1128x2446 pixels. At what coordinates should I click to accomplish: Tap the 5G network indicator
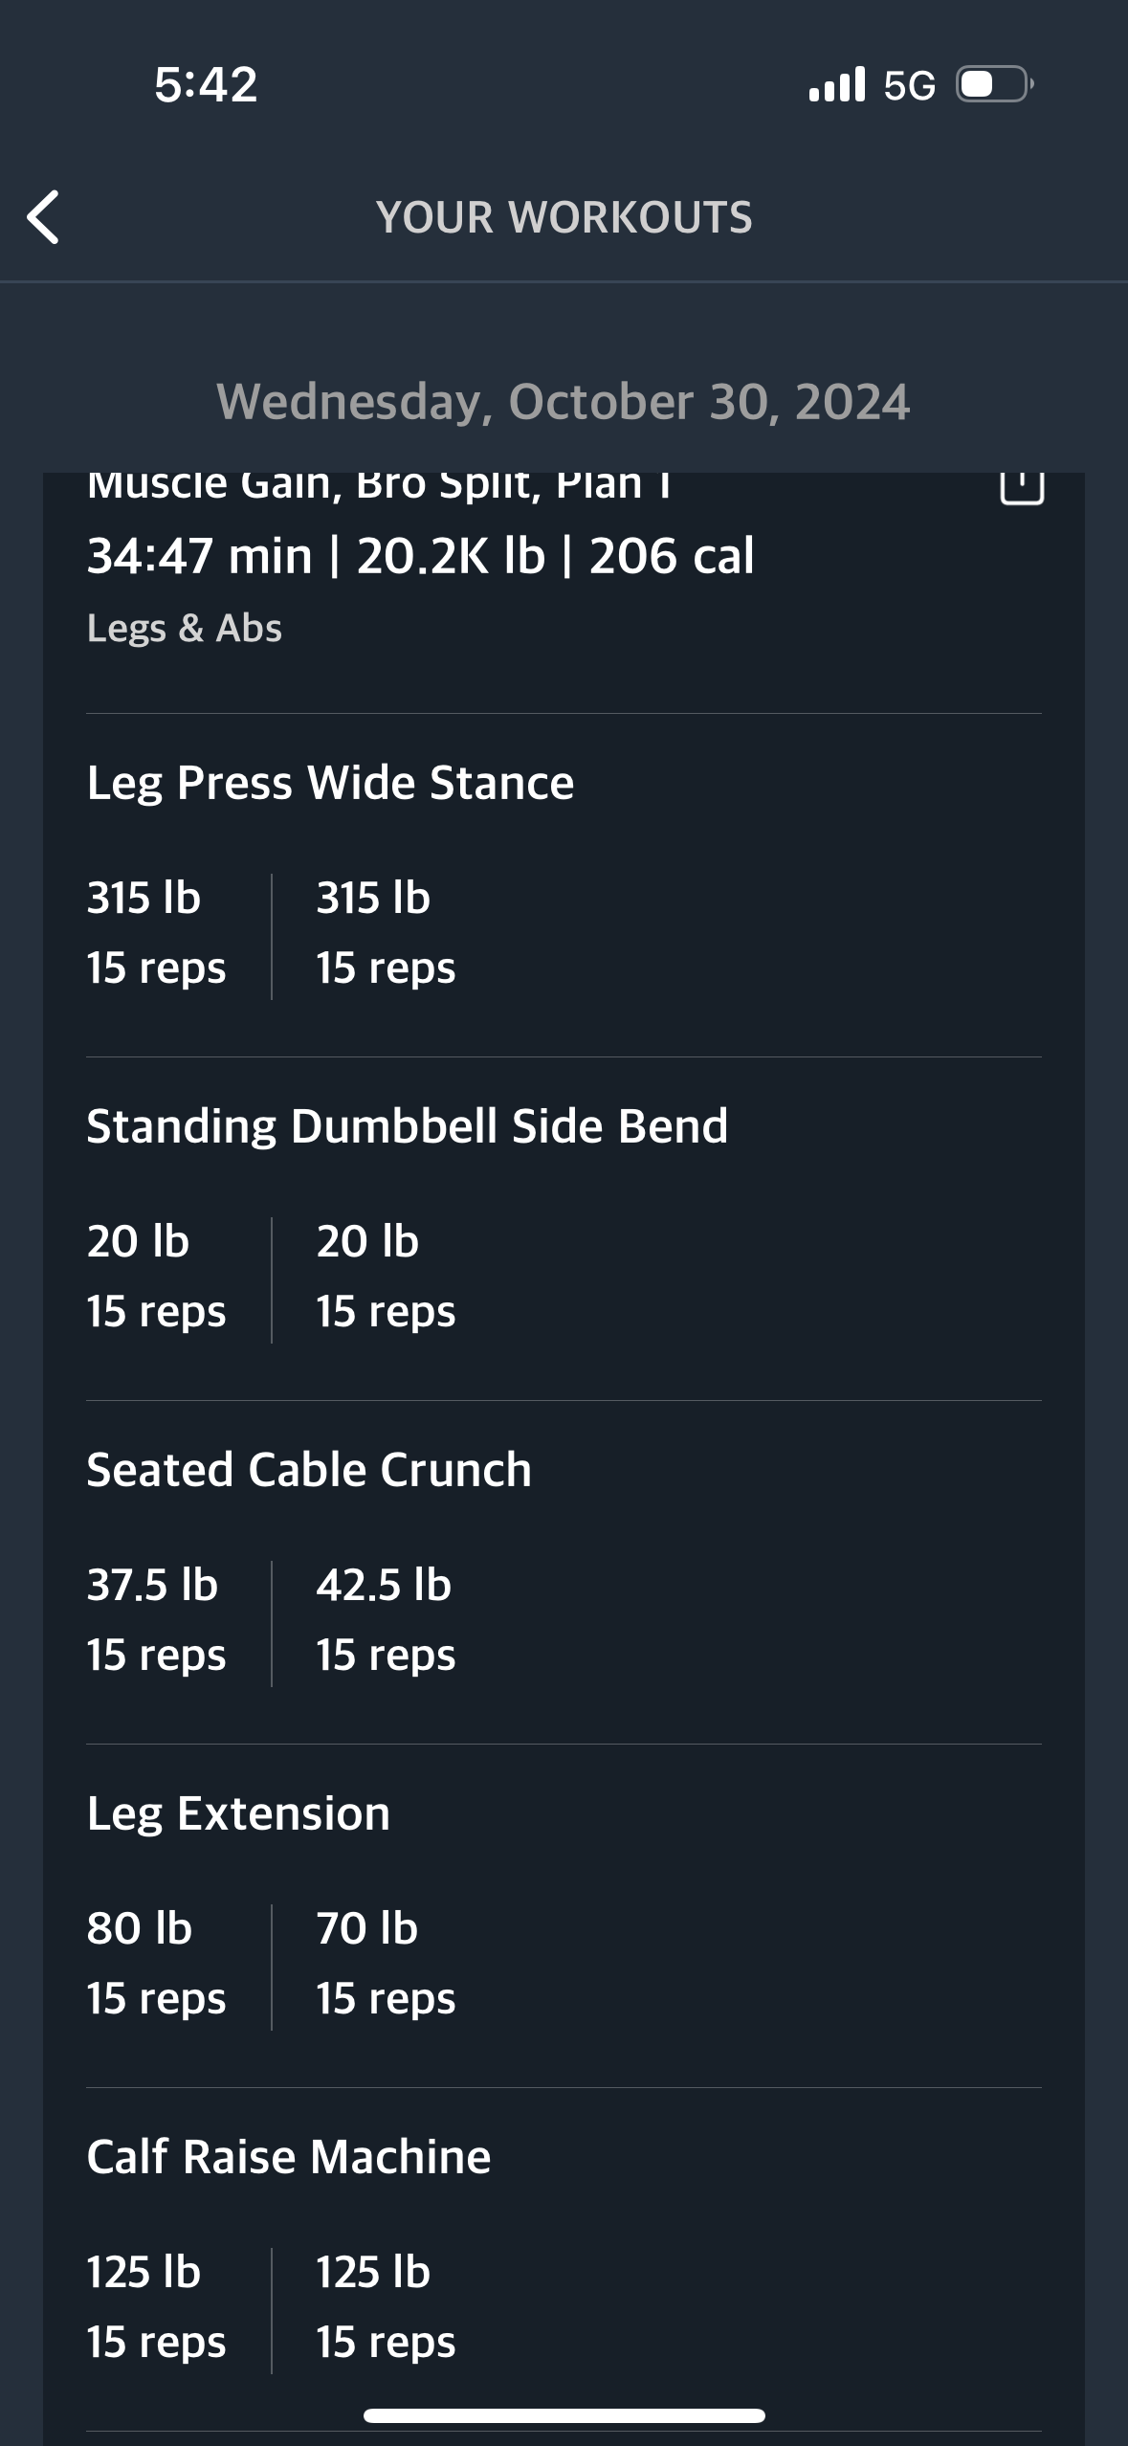point(909,85)
